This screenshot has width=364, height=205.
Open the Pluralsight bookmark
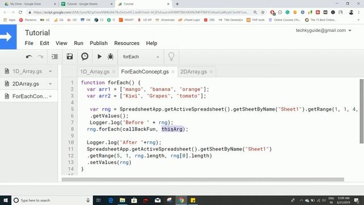coord(28,20)
